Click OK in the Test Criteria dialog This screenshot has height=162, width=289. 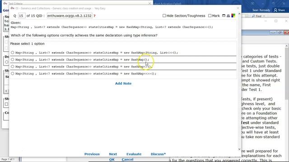[x=112, y=159]
